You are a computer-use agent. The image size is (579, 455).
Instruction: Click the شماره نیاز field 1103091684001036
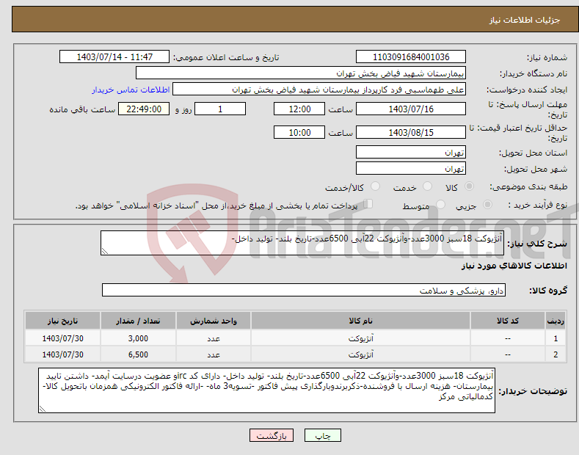tap(411, 57)
